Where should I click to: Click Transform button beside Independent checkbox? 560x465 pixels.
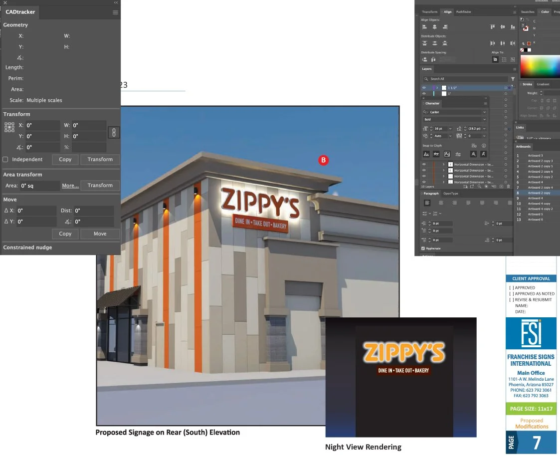(x=100, y=160)
